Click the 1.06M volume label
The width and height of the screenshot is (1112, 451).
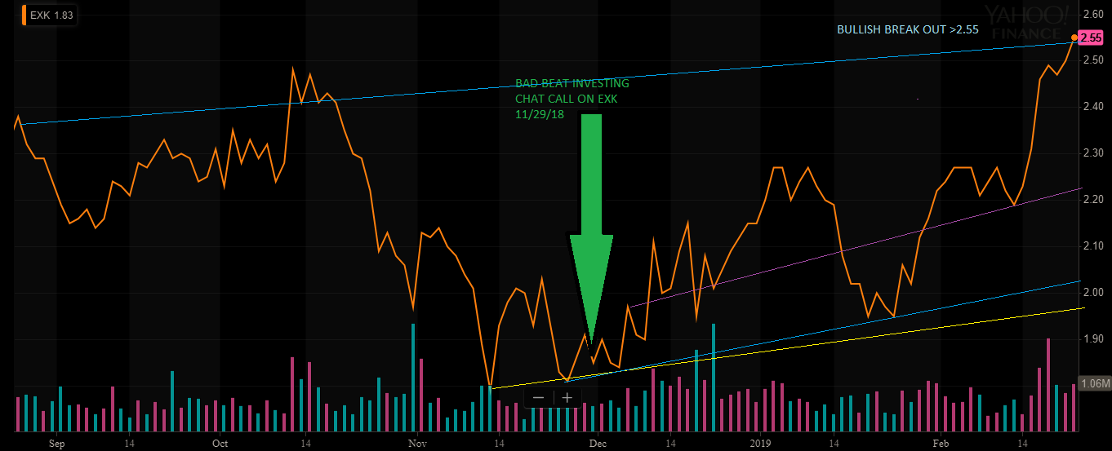[1094, 383]
